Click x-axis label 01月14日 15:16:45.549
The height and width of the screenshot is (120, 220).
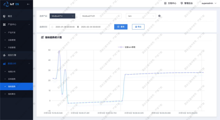coord(53,113)
